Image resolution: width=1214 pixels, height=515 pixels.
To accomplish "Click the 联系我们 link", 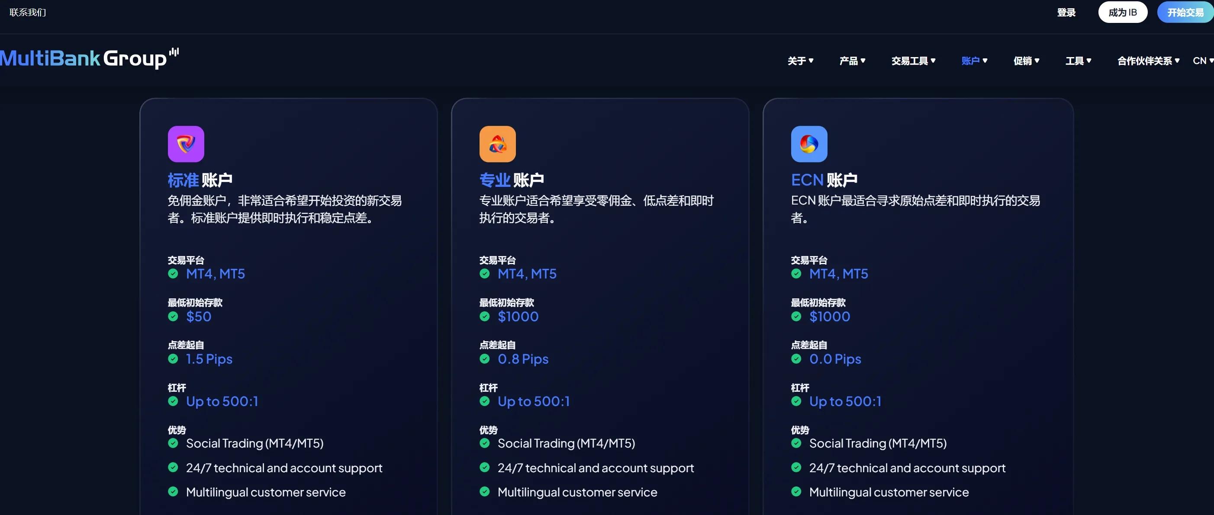I will point(27,12).
